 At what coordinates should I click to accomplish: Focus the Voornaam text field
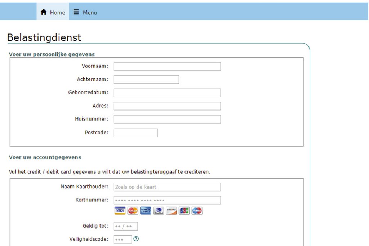point(167,66)
